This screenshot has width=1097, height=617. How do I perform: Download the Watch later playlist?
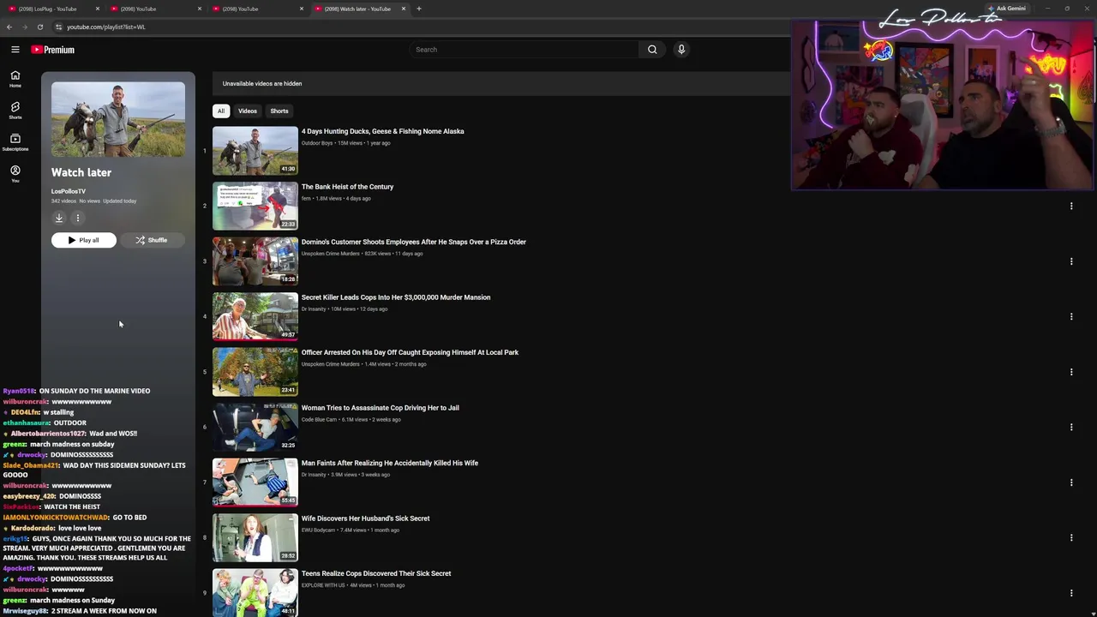(x=59, y=218)
